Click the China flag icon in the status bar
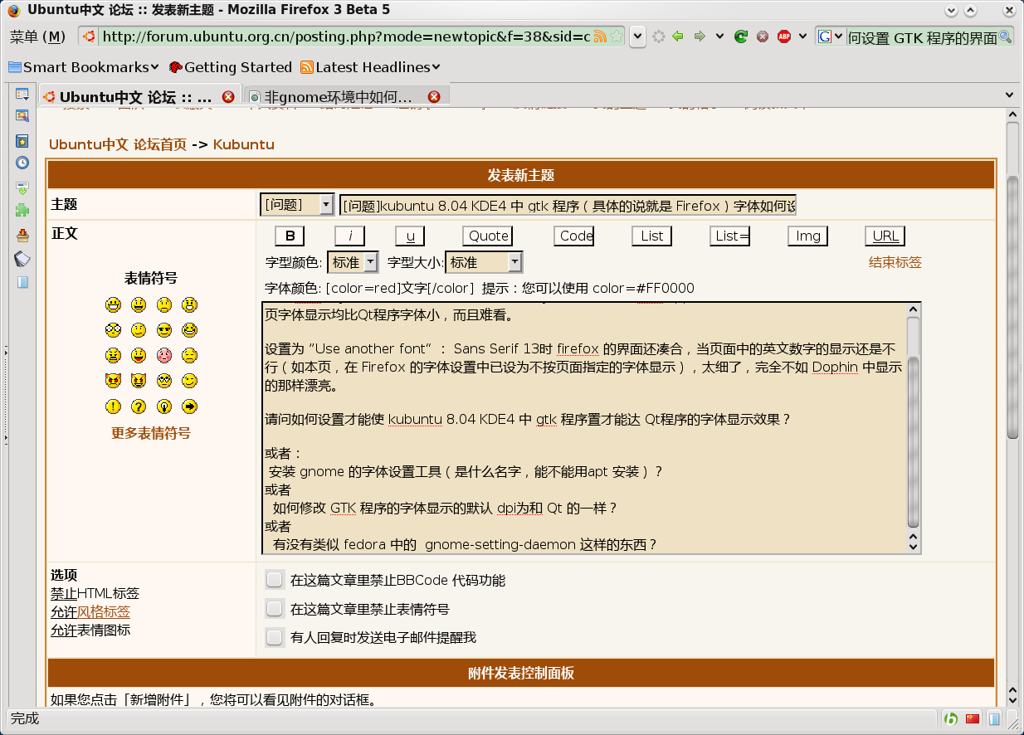 click(x=973, y=718)
